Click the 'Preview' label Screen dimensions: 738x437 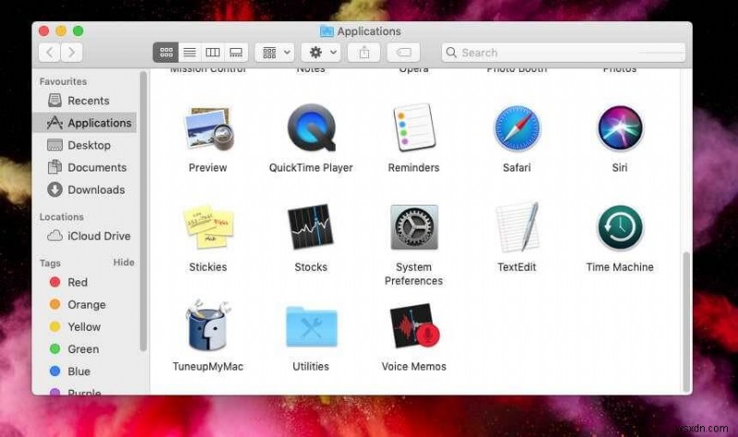coord(208,168)
